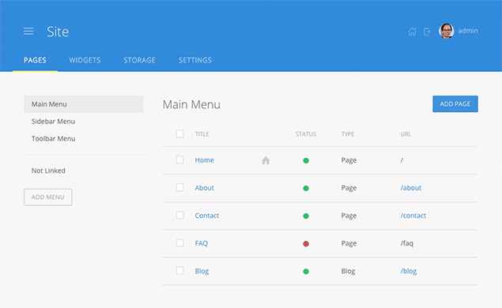Viewport: 502px width, 308px height.
Task: Click the Main Menu heading above the table
Action: click(191, 104)
